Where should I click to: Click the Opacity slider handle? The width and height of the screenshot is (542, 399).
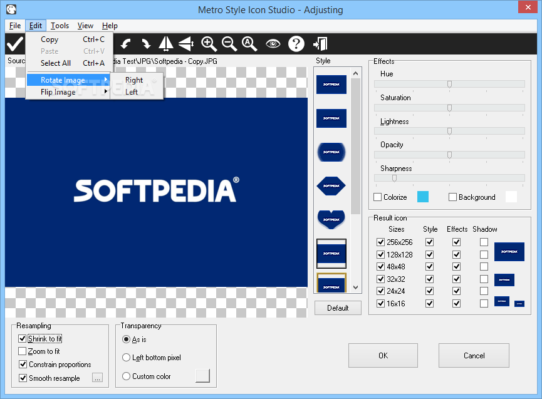tap(449, 155)
